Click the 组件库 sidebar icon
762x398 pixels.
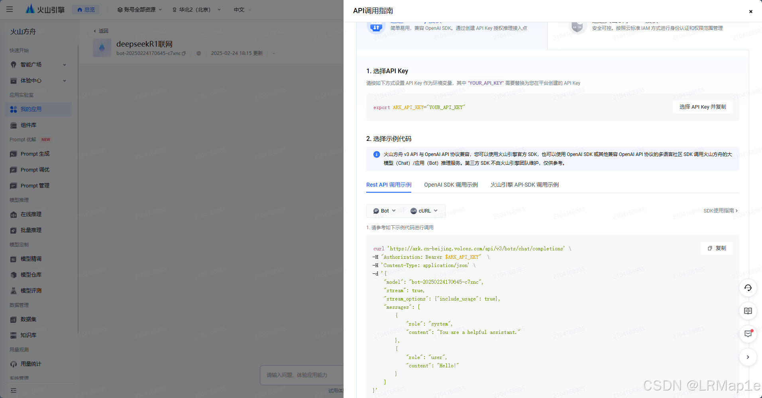point(14,125)
